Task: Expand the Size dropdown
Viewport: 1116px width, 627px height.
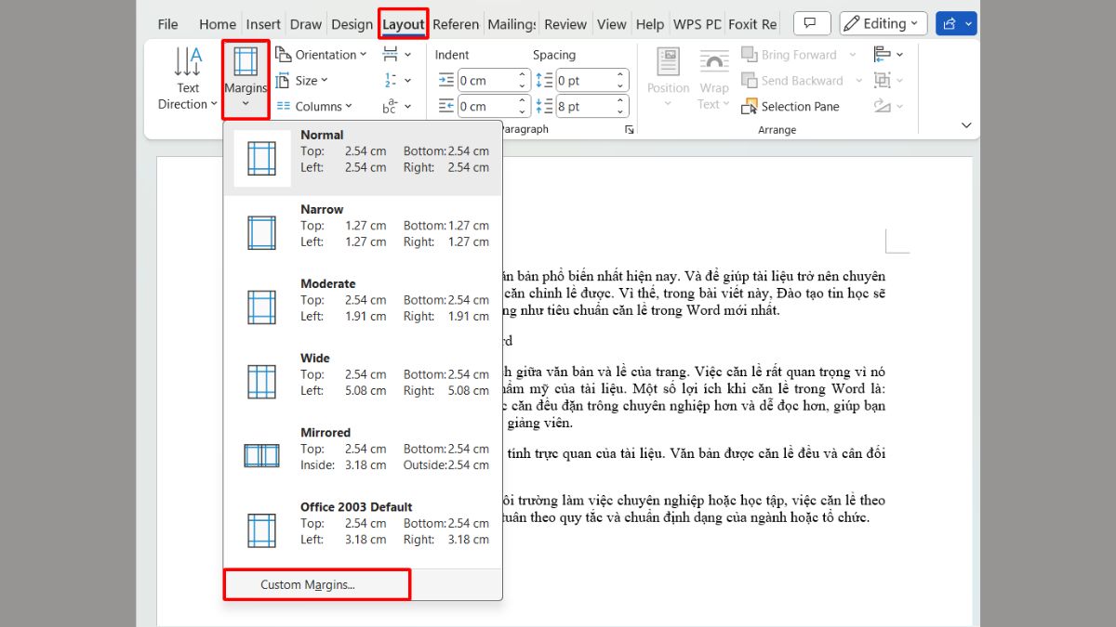Action: 306,80
